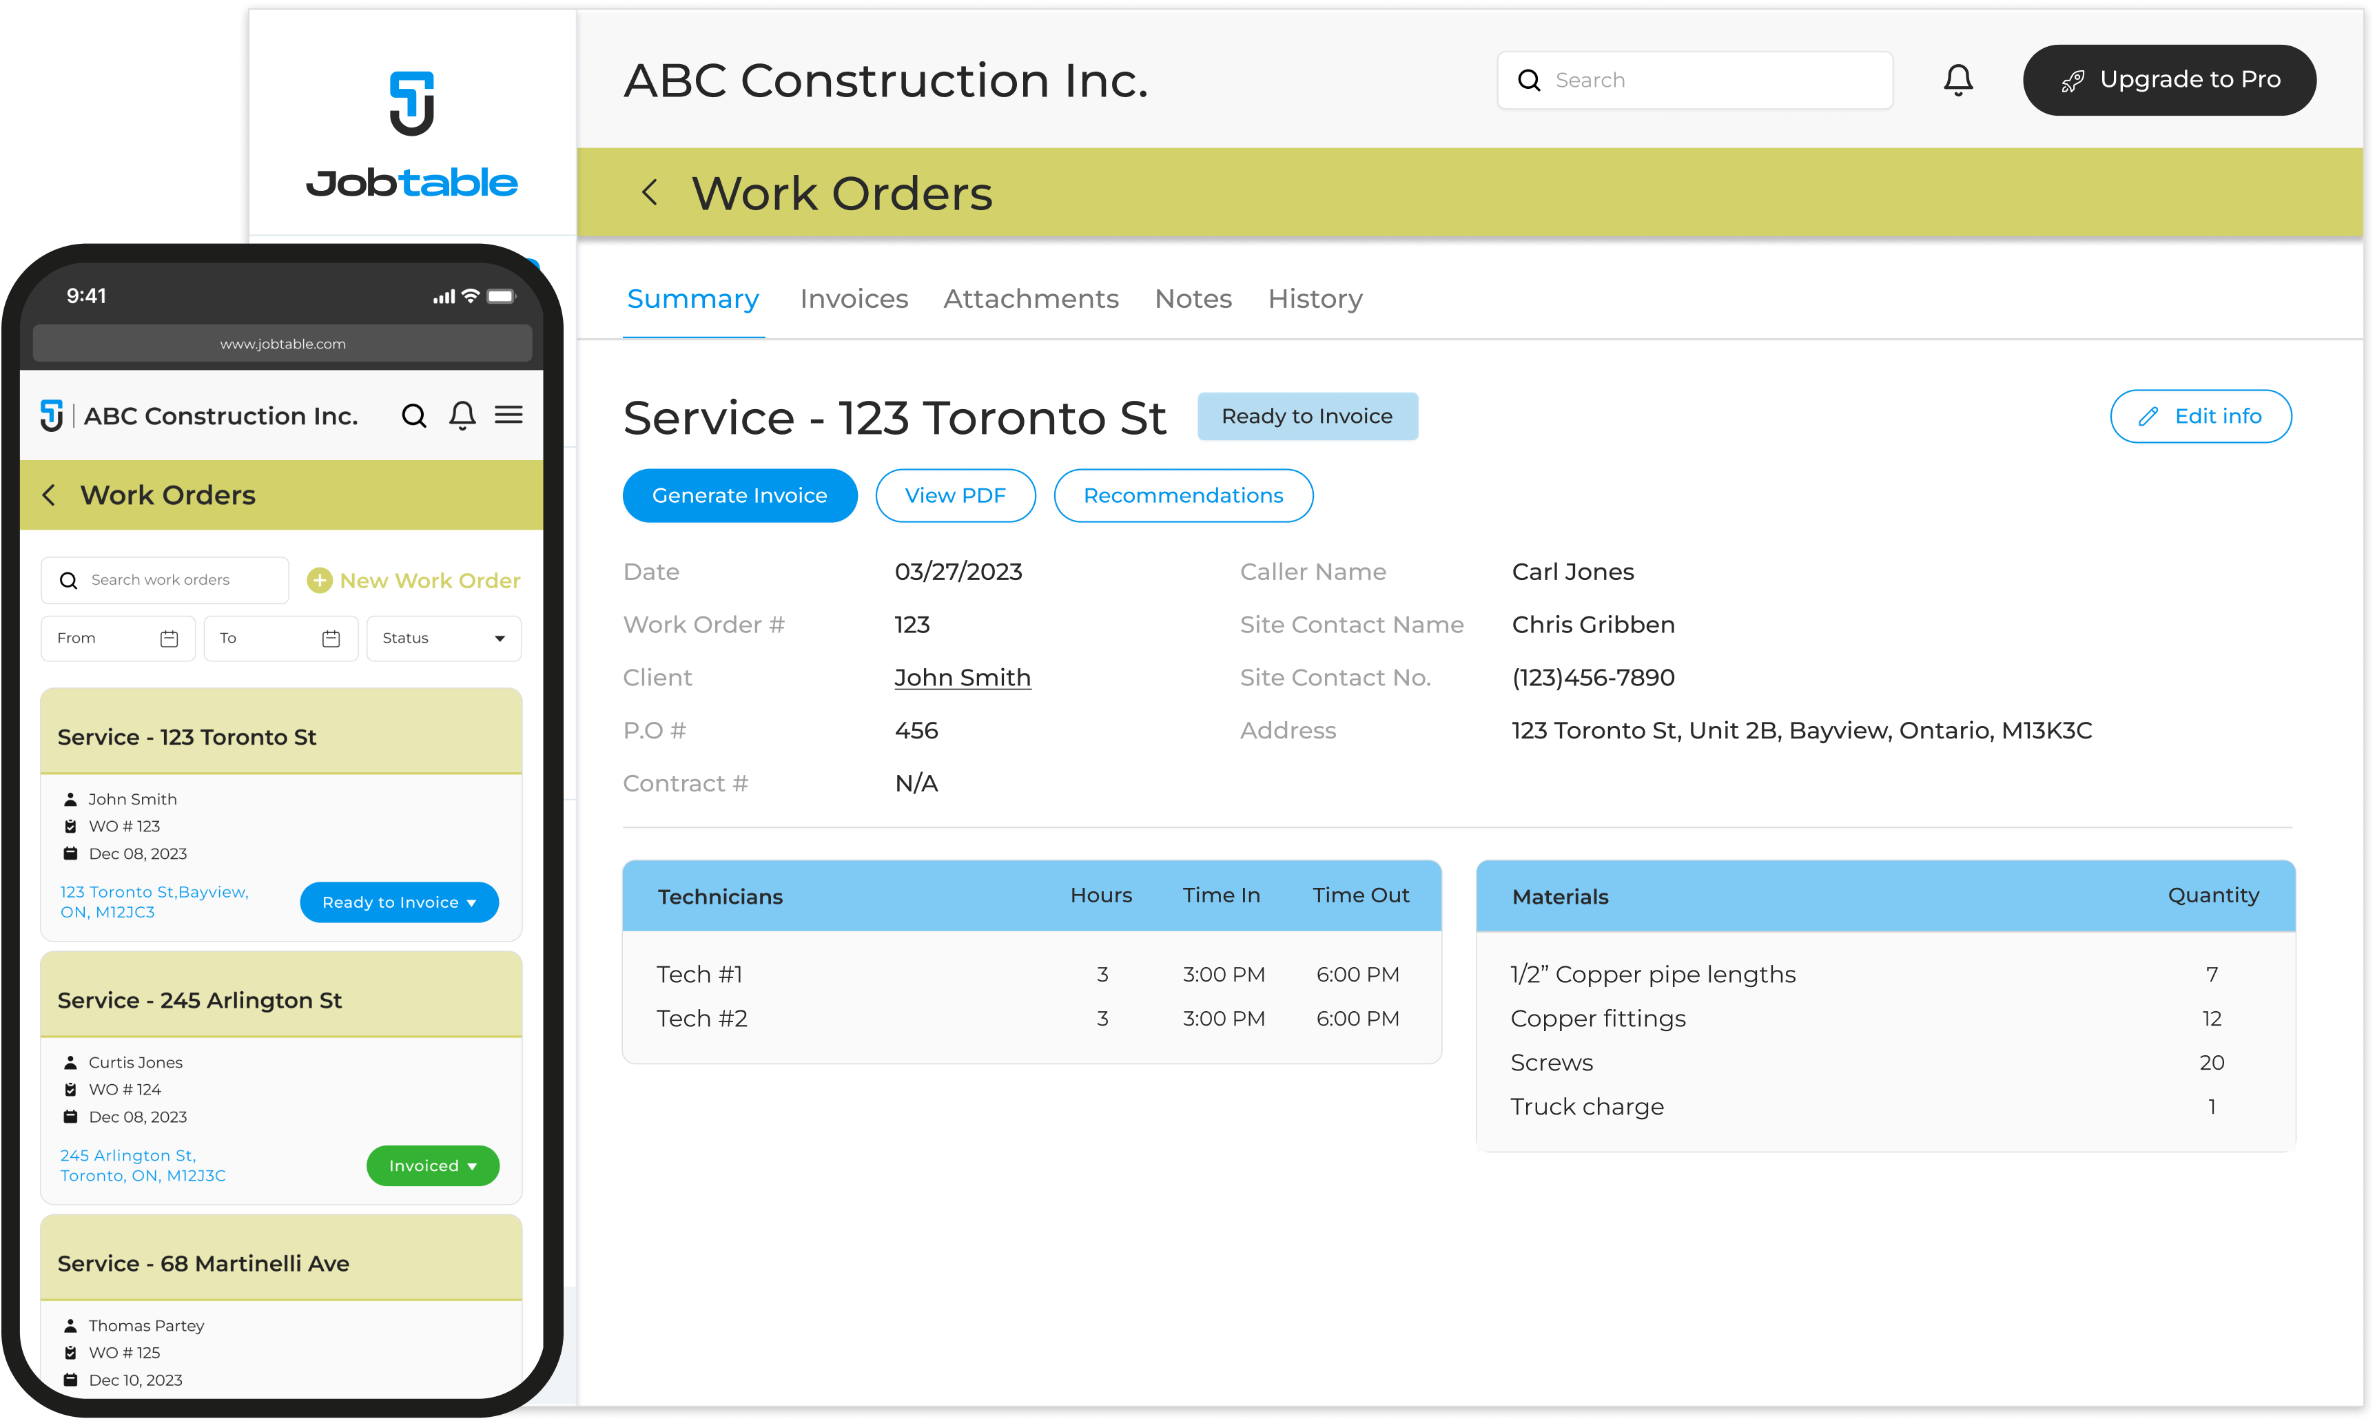Switch to the Invoices tab

coord(853,299)
